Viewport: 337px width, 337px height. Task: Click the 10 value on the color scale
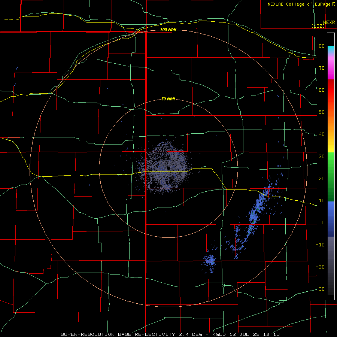pos(322,201)
